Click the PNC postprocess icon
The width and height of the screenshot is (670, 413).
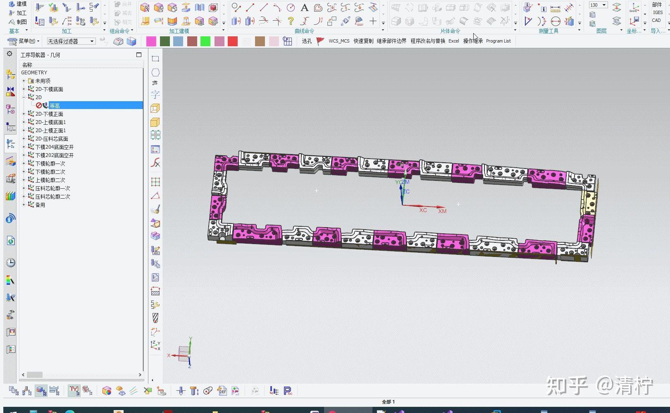(288, 391)
